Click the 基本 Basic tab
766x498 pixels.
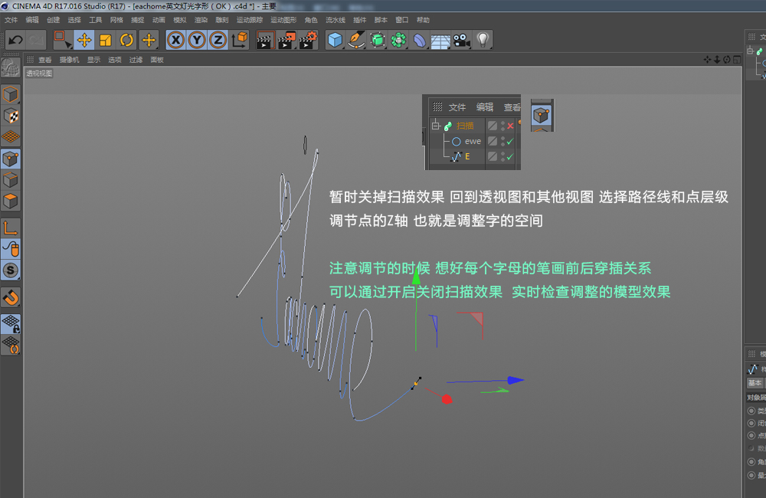pos(755,382)
